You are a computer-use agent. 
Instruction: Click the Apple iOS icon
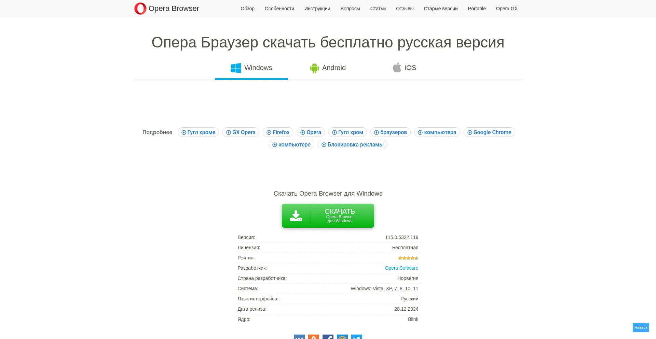(397, 67)
